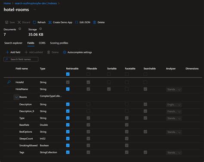Image resolution: width=204 pixels, height=162 pixels.
Task: Open the HotelName analyzer dropdown
Action: pyautogui.click(x=174, y=90)
